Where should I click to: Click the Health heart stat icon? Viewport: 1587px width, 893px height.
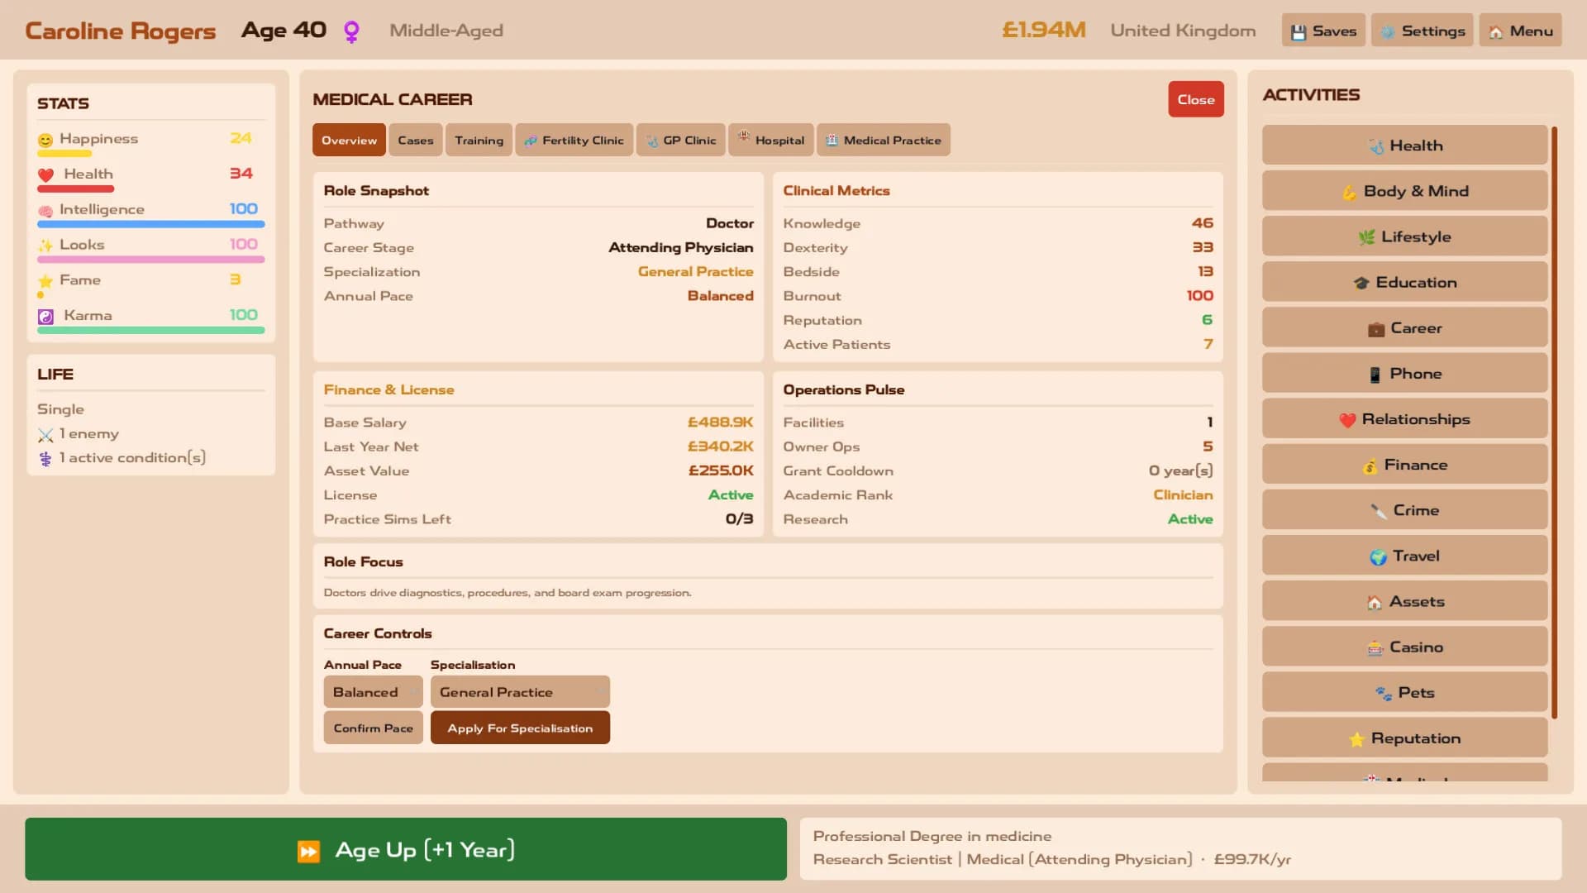[45, 174]
